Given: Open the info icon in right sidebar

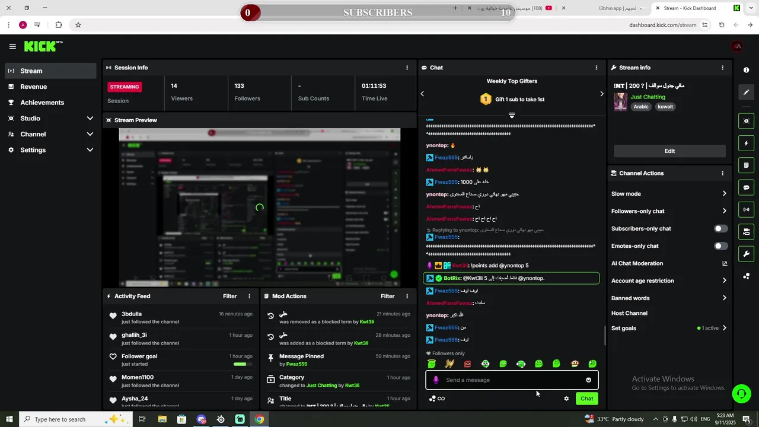Looking at the screenshot, I should (x=746, y=70).
